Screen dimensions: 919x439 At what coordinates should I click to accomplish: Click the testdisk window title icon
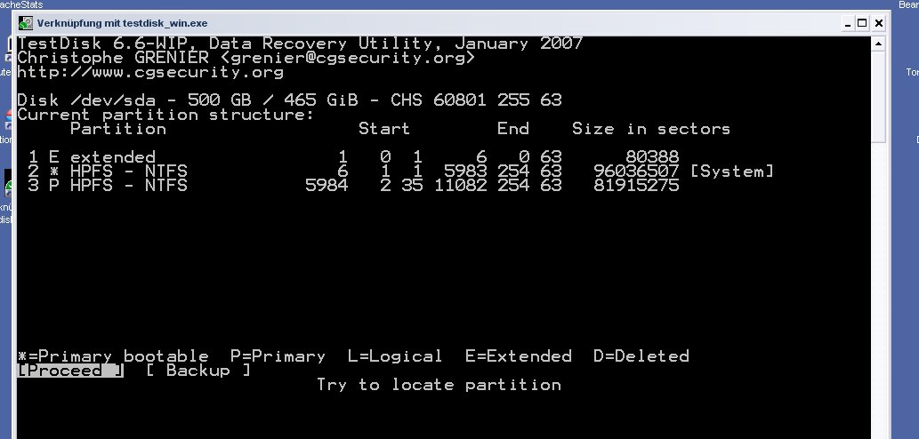(x=25, y=23)
